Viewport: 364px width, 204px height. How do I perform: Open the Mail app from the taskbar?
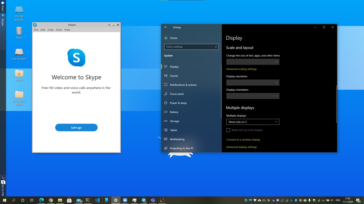(x=79, y=200)
